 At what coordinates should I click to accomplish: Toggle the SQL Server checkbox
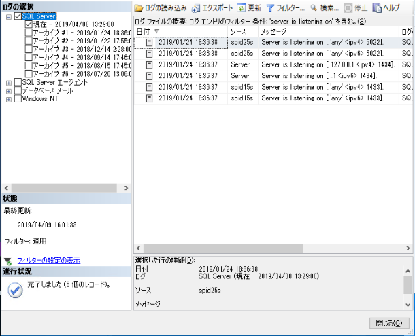18,16
